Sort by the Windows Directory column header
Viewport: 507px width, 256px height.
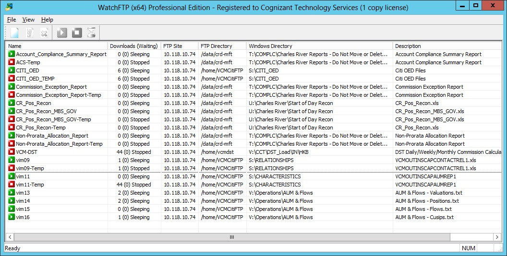[319, 46]
